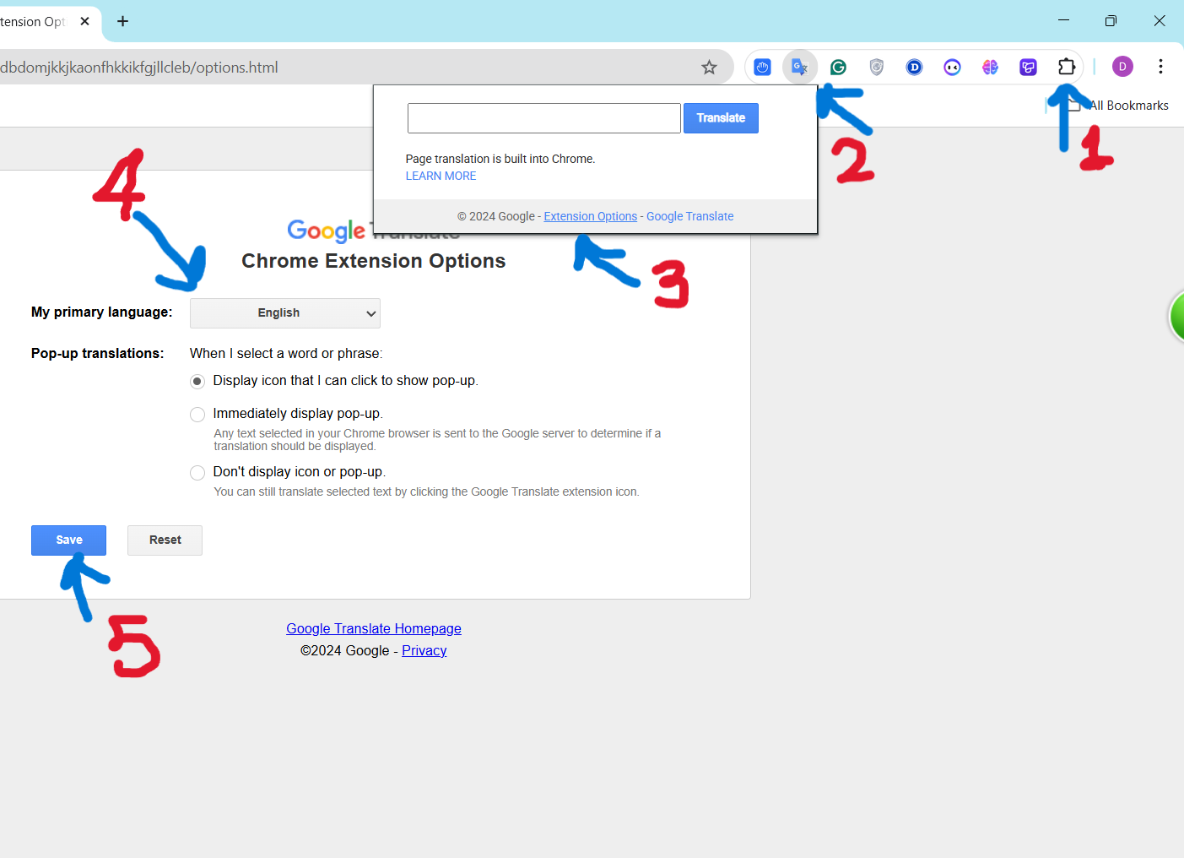This screenshot has width=1184, height=858.
Task: Select 'Display icon that I can click' option
Action: (197, 382)
